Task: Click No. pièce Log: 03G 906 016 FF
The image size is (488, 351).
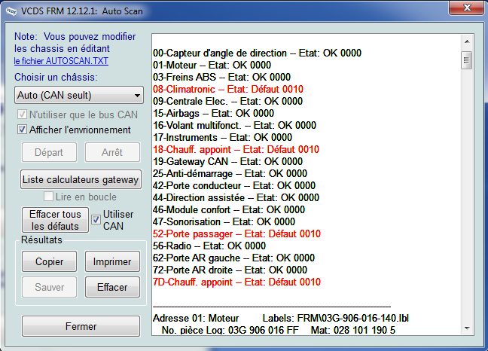Action: pyautogui.click(x=230, y=330)
